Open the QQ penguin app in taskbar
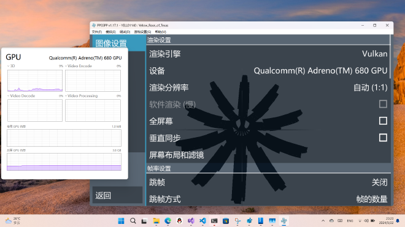 [x=179, y=221]
